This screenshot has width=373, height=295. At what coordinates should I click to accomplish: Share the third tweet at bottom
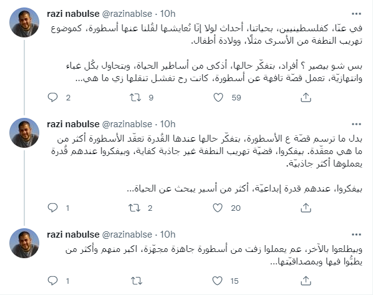pos(306,281)
